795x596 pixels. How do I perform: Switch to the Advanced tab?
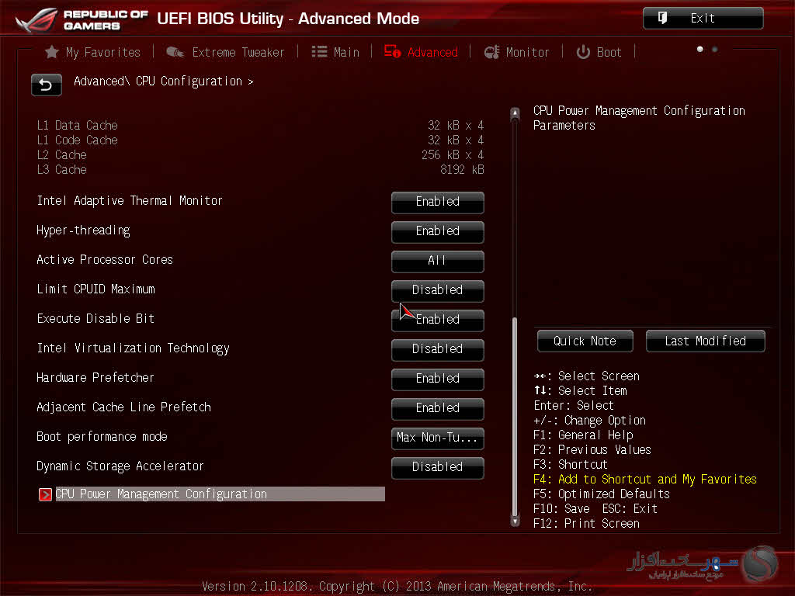point(425,52)
